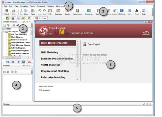Click the Diagram Navigator horizontal scrollbar
The height and width of the screenshot is (117, 162).
[16, 58]
